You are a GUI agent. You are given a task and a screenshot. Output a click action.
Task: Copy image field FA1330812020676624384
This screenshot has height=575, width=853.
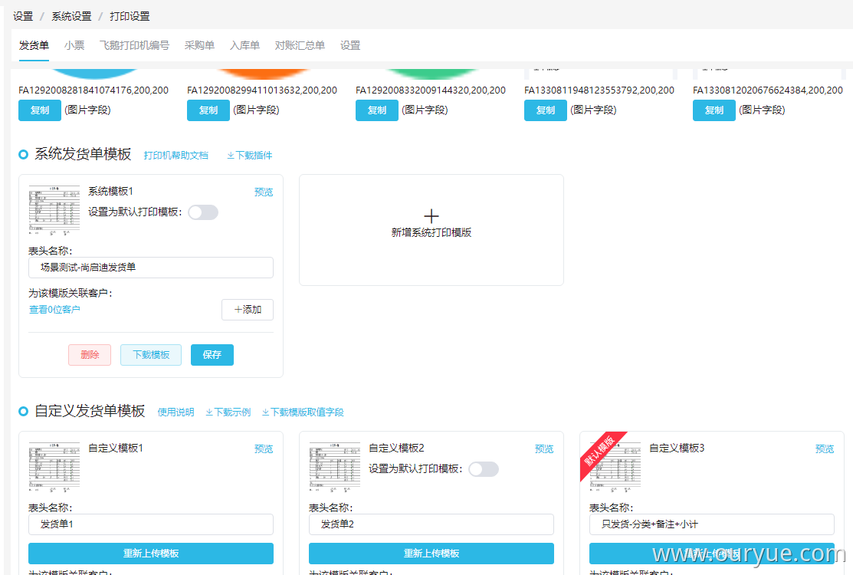point(714,110)
